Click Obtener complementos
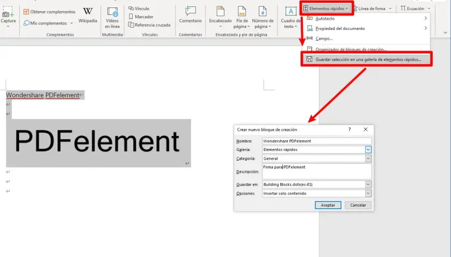Screen dimensions: 451x257 (49, 12)
